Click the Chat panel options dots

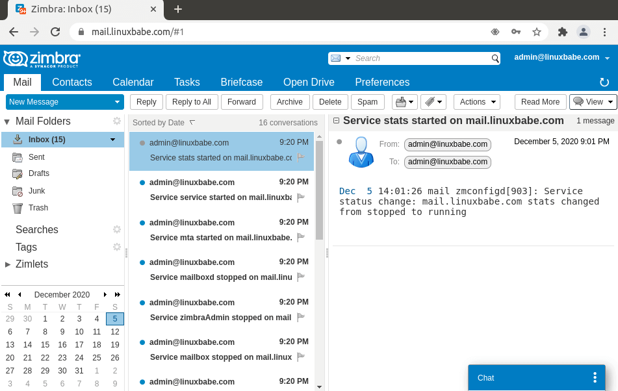point(595,377)
